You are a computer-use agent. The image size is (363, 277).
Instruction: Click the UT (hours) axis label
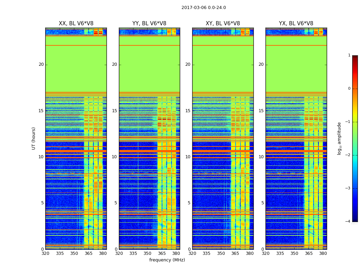click(x=34, y=138)
